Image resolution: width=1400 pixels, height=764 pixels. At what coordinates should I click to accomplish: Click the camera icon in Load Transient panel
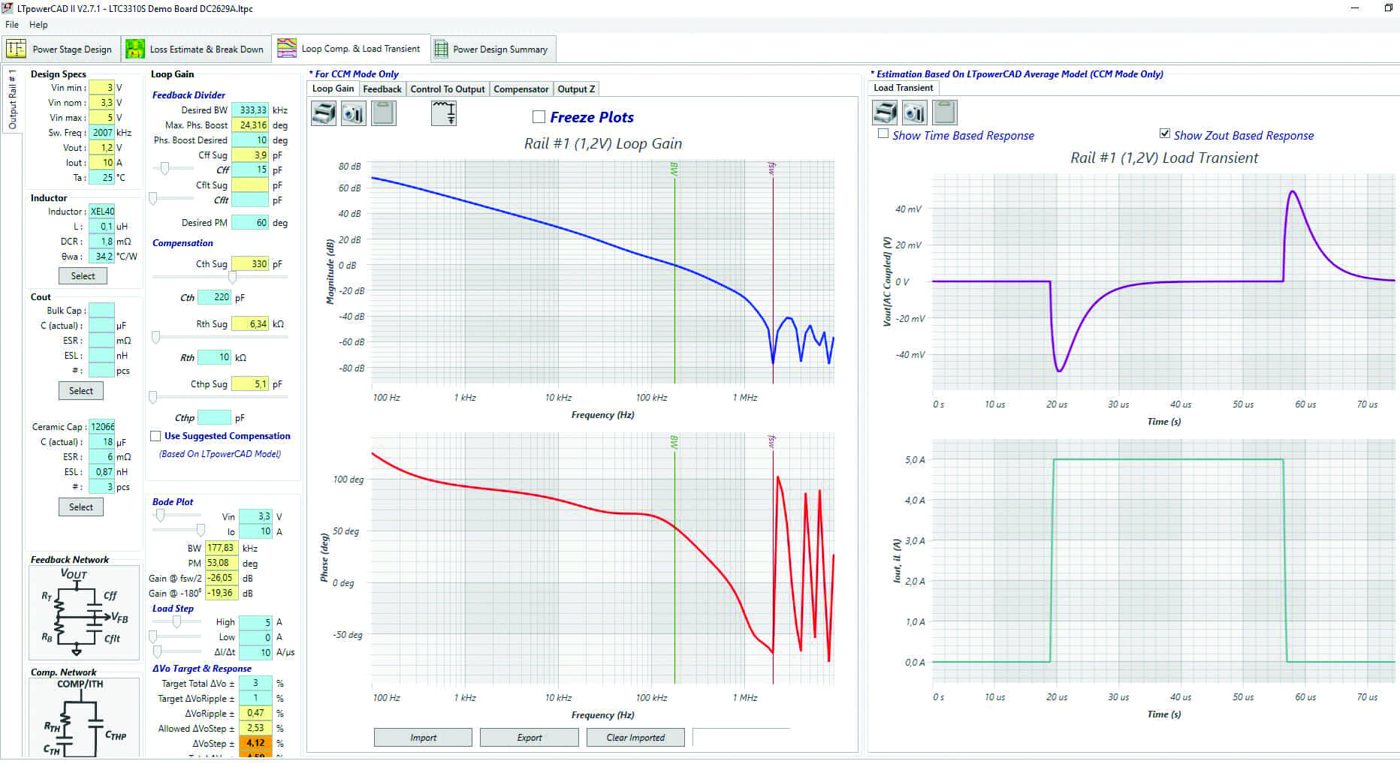tap(914, 113)
